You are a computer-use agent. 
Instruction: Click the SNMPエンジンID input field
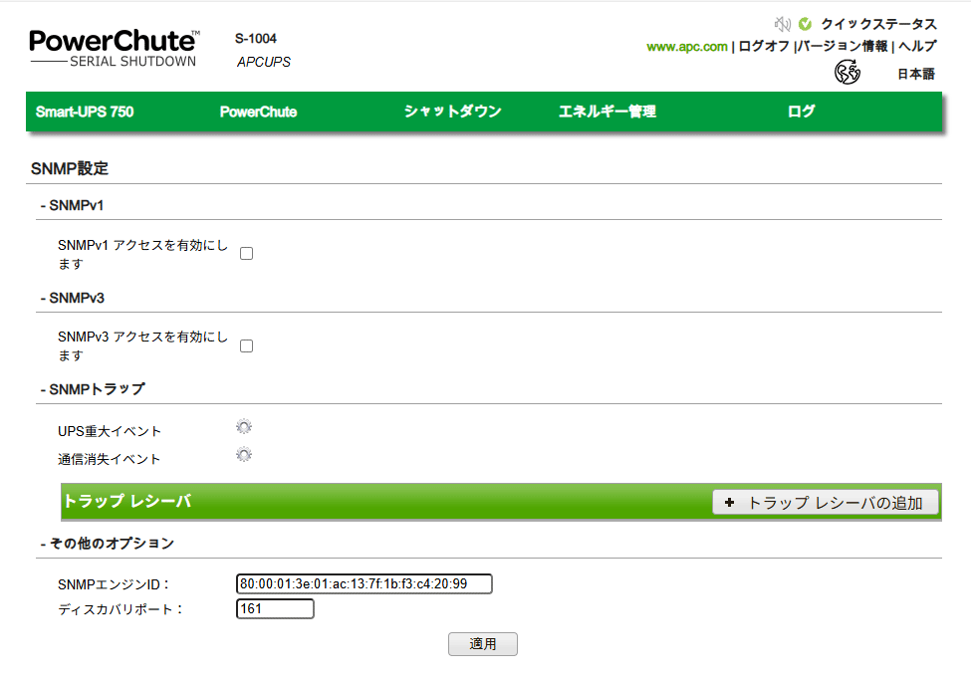coord(364,584)
